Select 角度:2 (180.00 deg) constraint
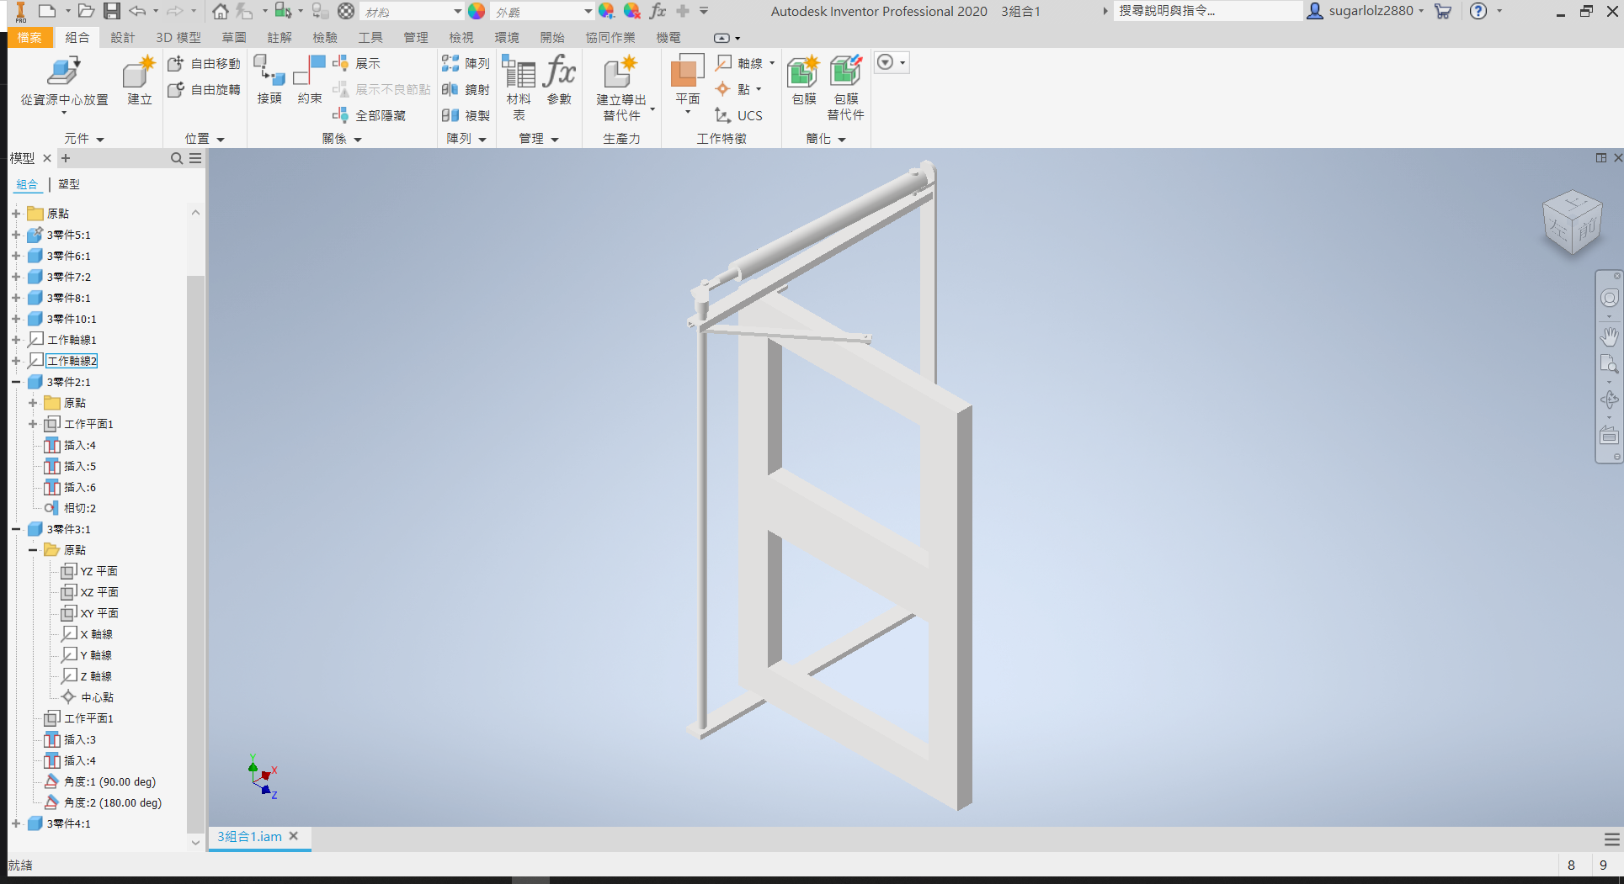 (112, 802)
